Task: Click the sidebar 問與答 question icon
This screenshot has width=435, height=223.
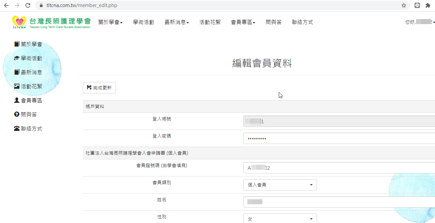Action: [17, 115]
